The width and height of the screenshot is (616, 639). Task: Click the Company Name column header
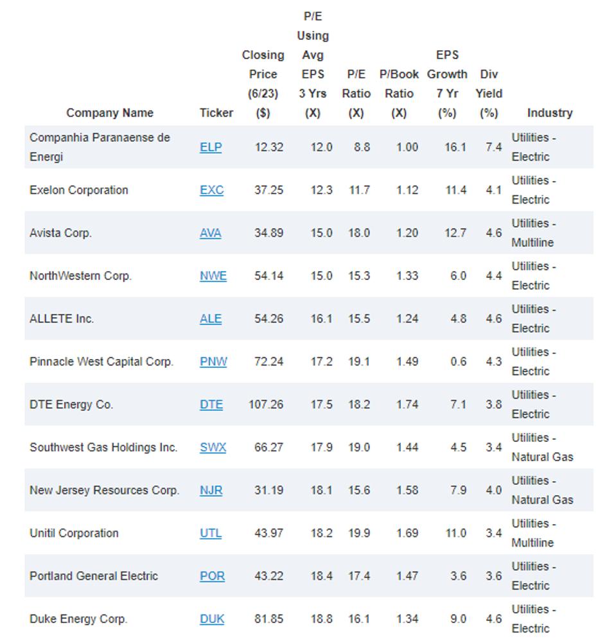click(110, 113)
